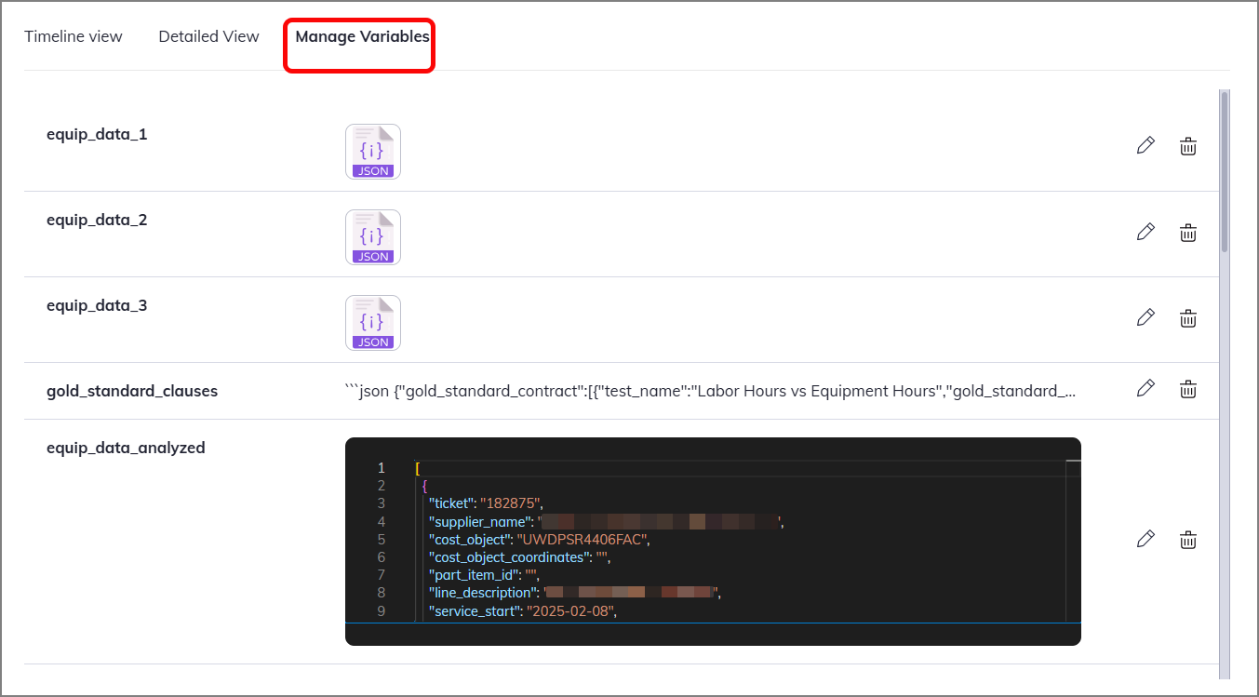Click the gold_standard_clauses variable name
The height and width of the screenshot is (697, 1259).
pyautogui.click(x=132, y=391)
